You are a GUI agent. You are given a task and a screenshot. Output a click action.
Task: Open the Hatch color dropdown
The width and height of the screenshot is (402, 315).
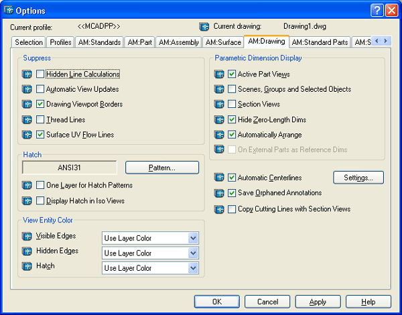(x=193, y=267)
